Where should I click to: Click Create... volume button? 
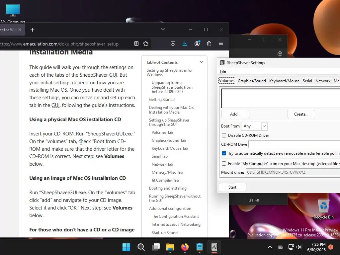pos(301,114)
